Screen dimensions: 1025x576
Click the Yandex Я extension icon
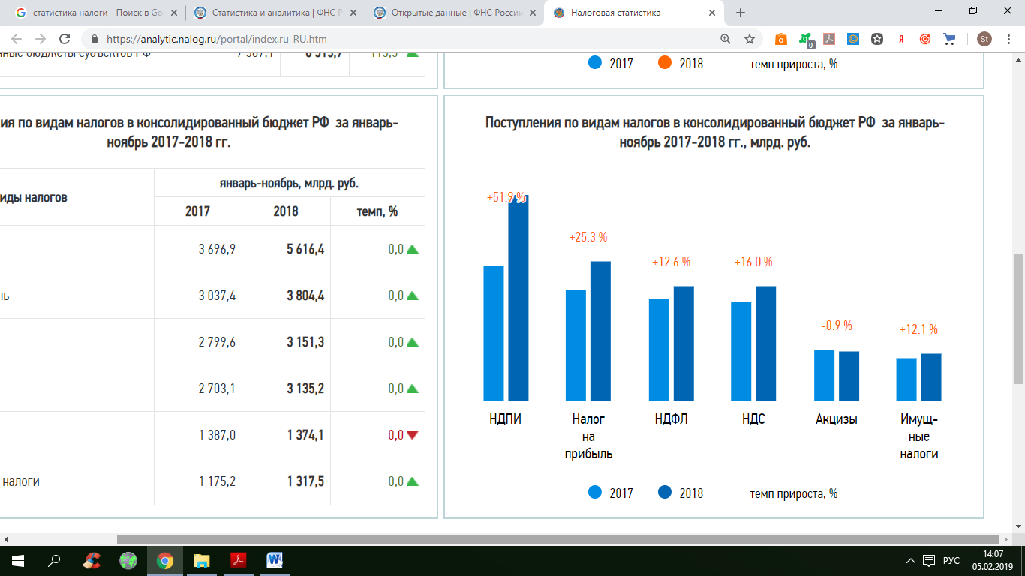coord(901,39)
